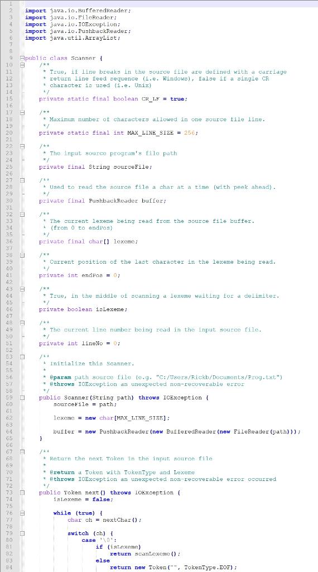Click the '@throws IOException' comment on line 57

[143, 384]
